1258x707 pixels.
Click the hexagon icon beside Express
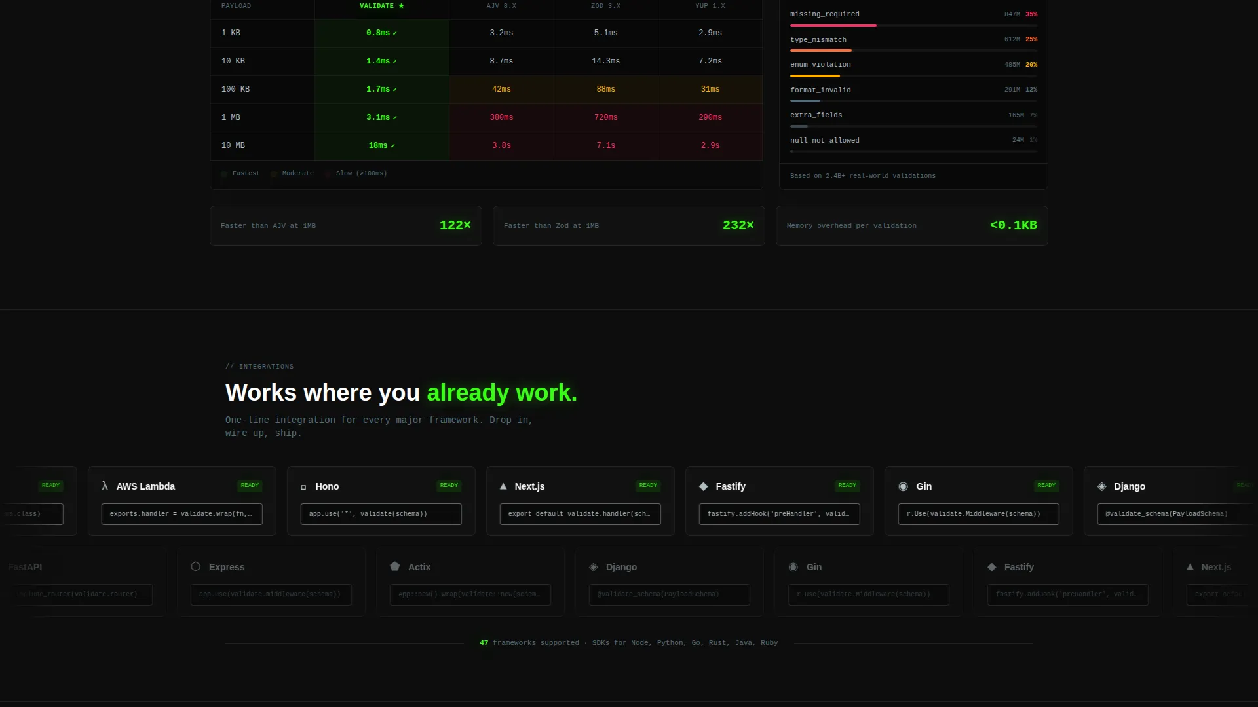(195, 566)
